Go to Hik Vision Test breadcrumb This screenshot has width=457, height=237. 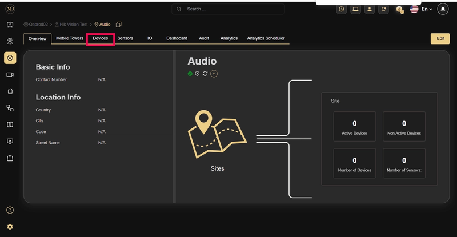point(71,25)
